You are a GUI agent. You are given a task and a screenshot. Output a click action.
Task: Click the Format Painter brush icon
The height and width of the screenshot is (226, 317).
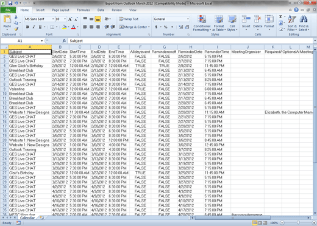(16, 29)
